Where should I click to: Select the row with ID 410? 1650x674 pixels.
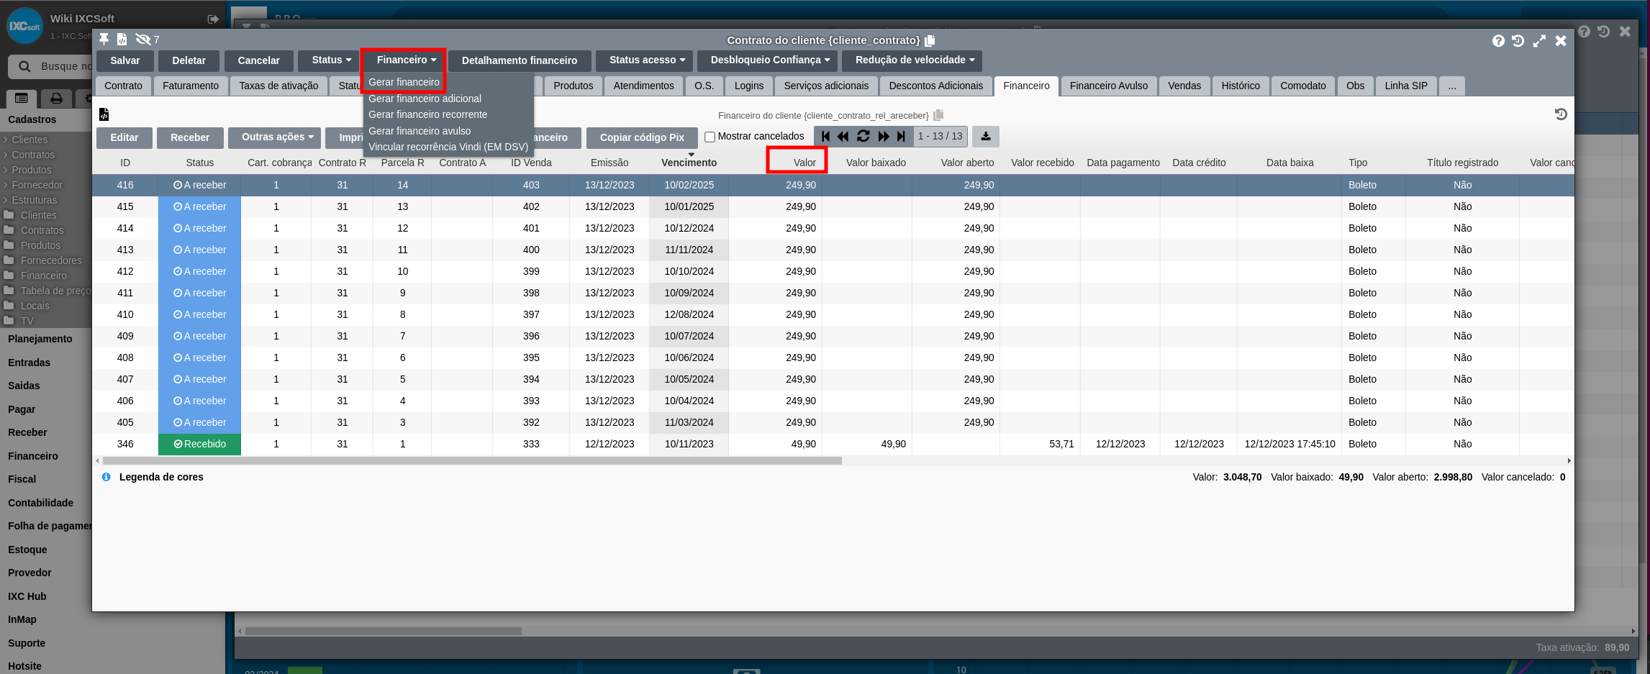pyautogui.click(x=833, y=314)
